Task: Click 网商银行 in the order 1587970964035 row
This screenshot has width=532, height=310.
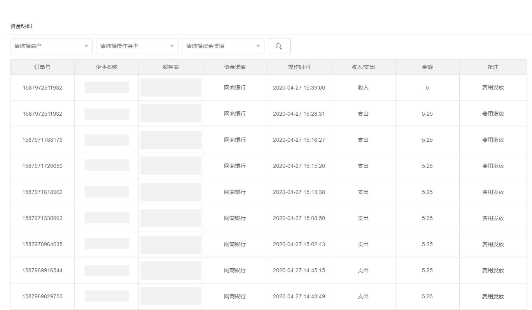Action: (235, 244)
